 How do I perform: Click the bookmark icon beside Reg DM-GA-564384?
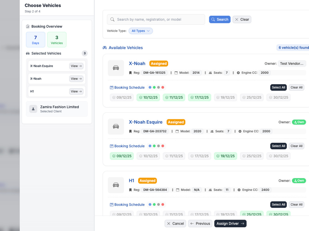(x=130, y=190)
